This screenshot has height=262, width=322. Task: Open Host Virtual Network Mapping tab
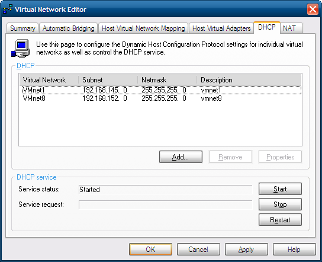pyautogui.click(x=143, y=28)
